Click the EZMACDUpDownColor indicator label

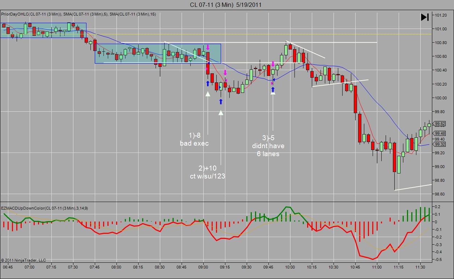coord(44,208)
